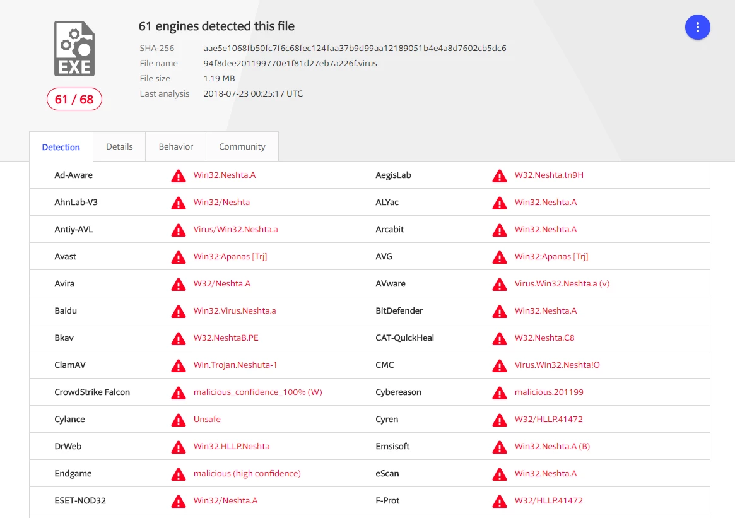
Task: Click the Unsafe result for Cylance
Action: pyautogui.click(x=207, y=420)
